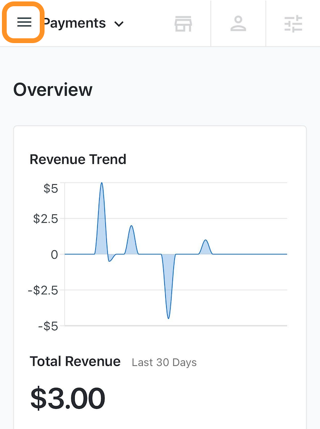This screenshot has width=320, height=429.
Task: Click the tallest peak in revenue chart
Action: pyautogui.click(x=102, y=184)
